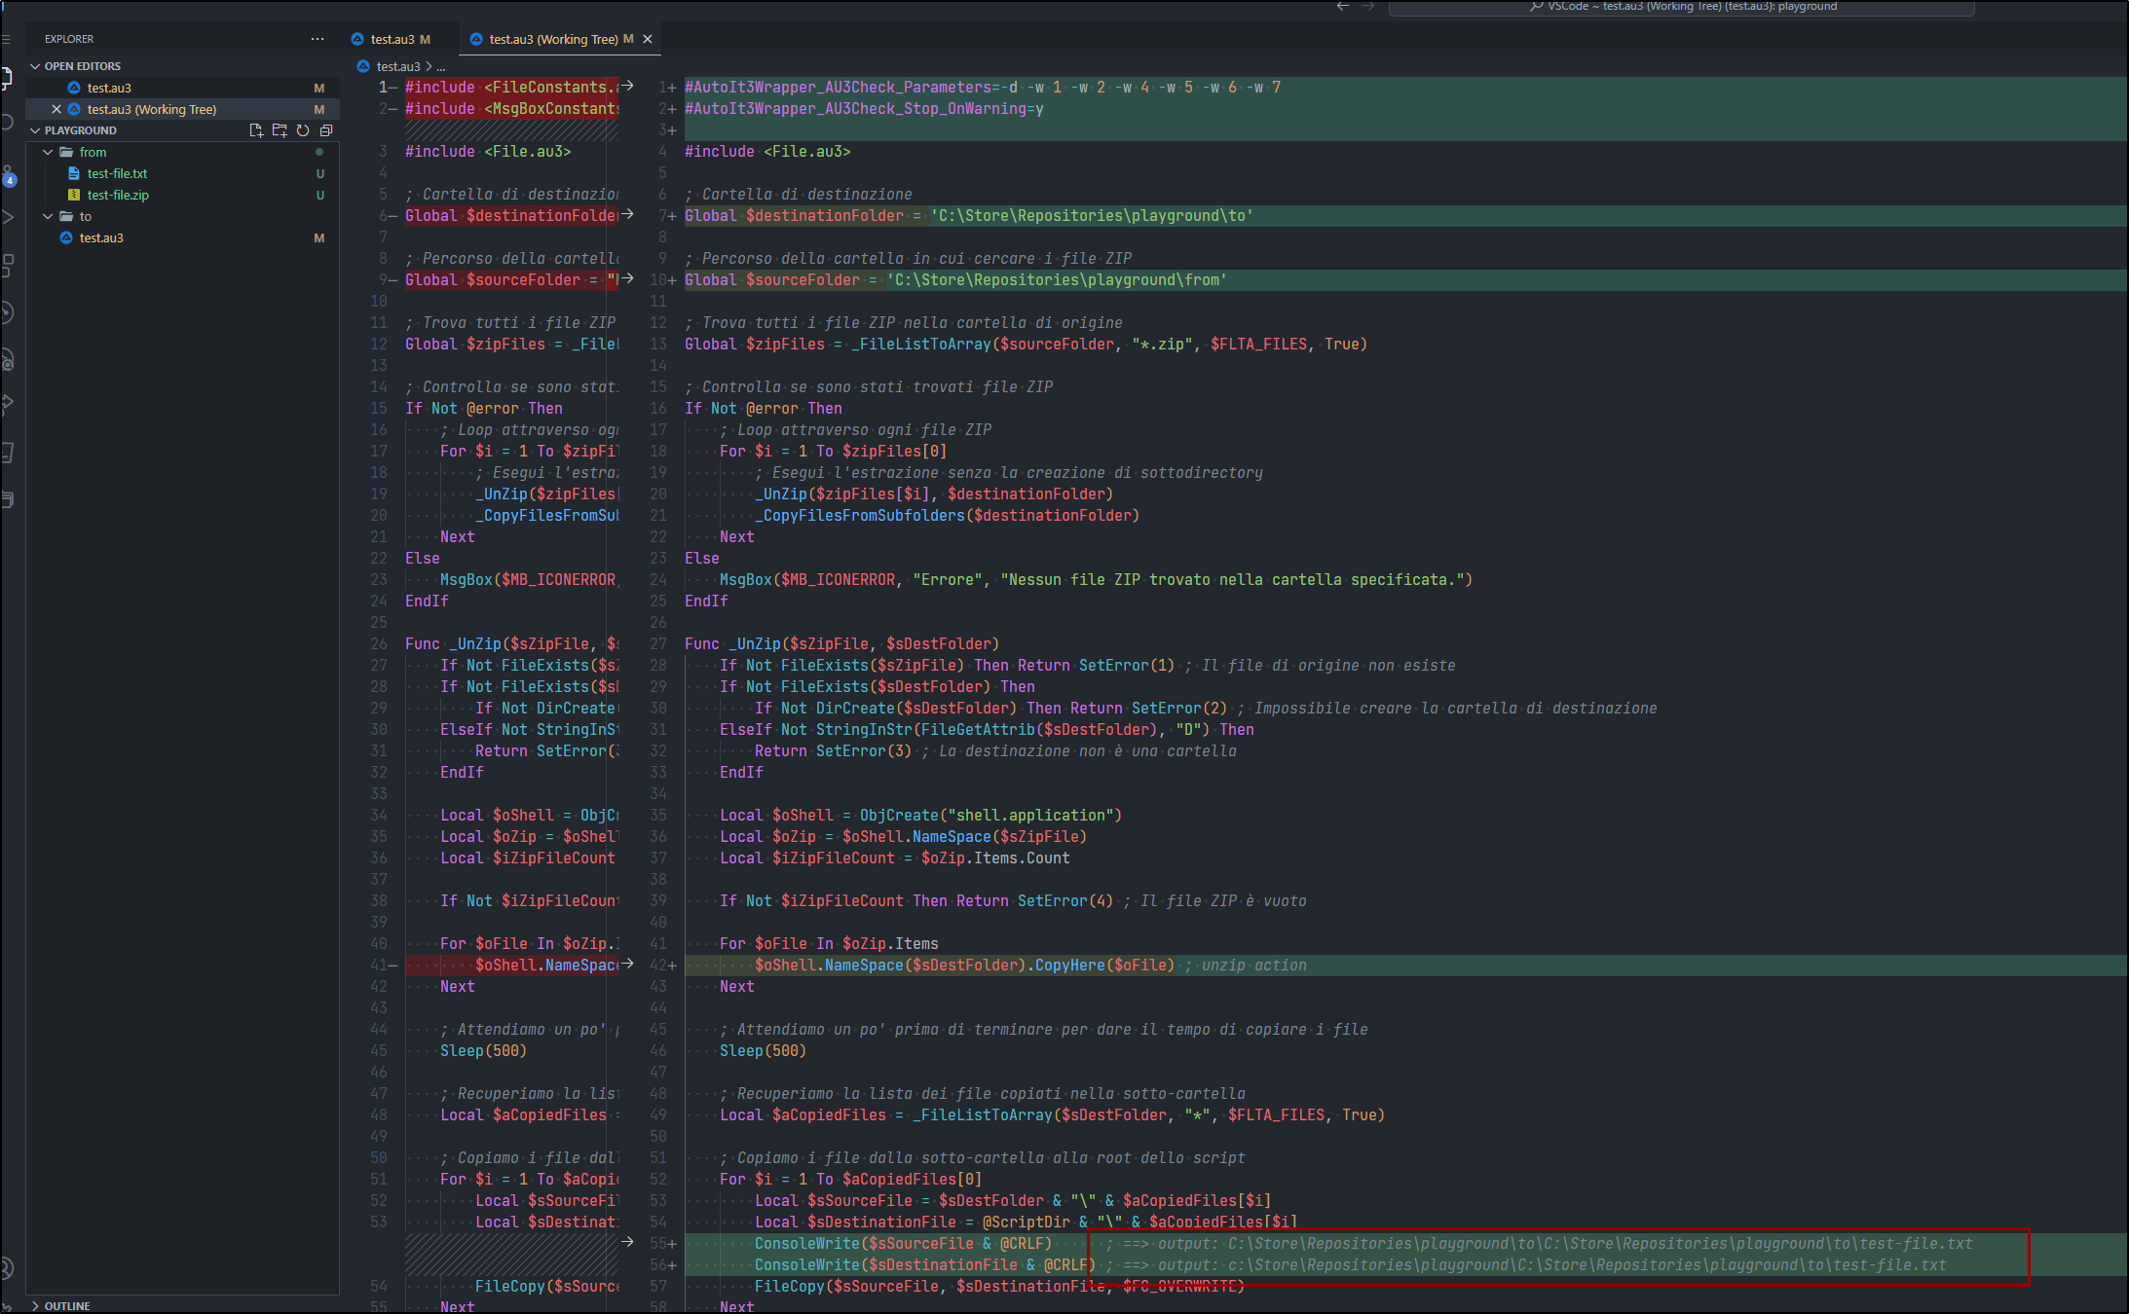Image resolution: width=2129 pixels, height=1314 pixels.
Task: Collapse the PLAYGROUND section
Action: pyautogui.click(x=35, y=130)
